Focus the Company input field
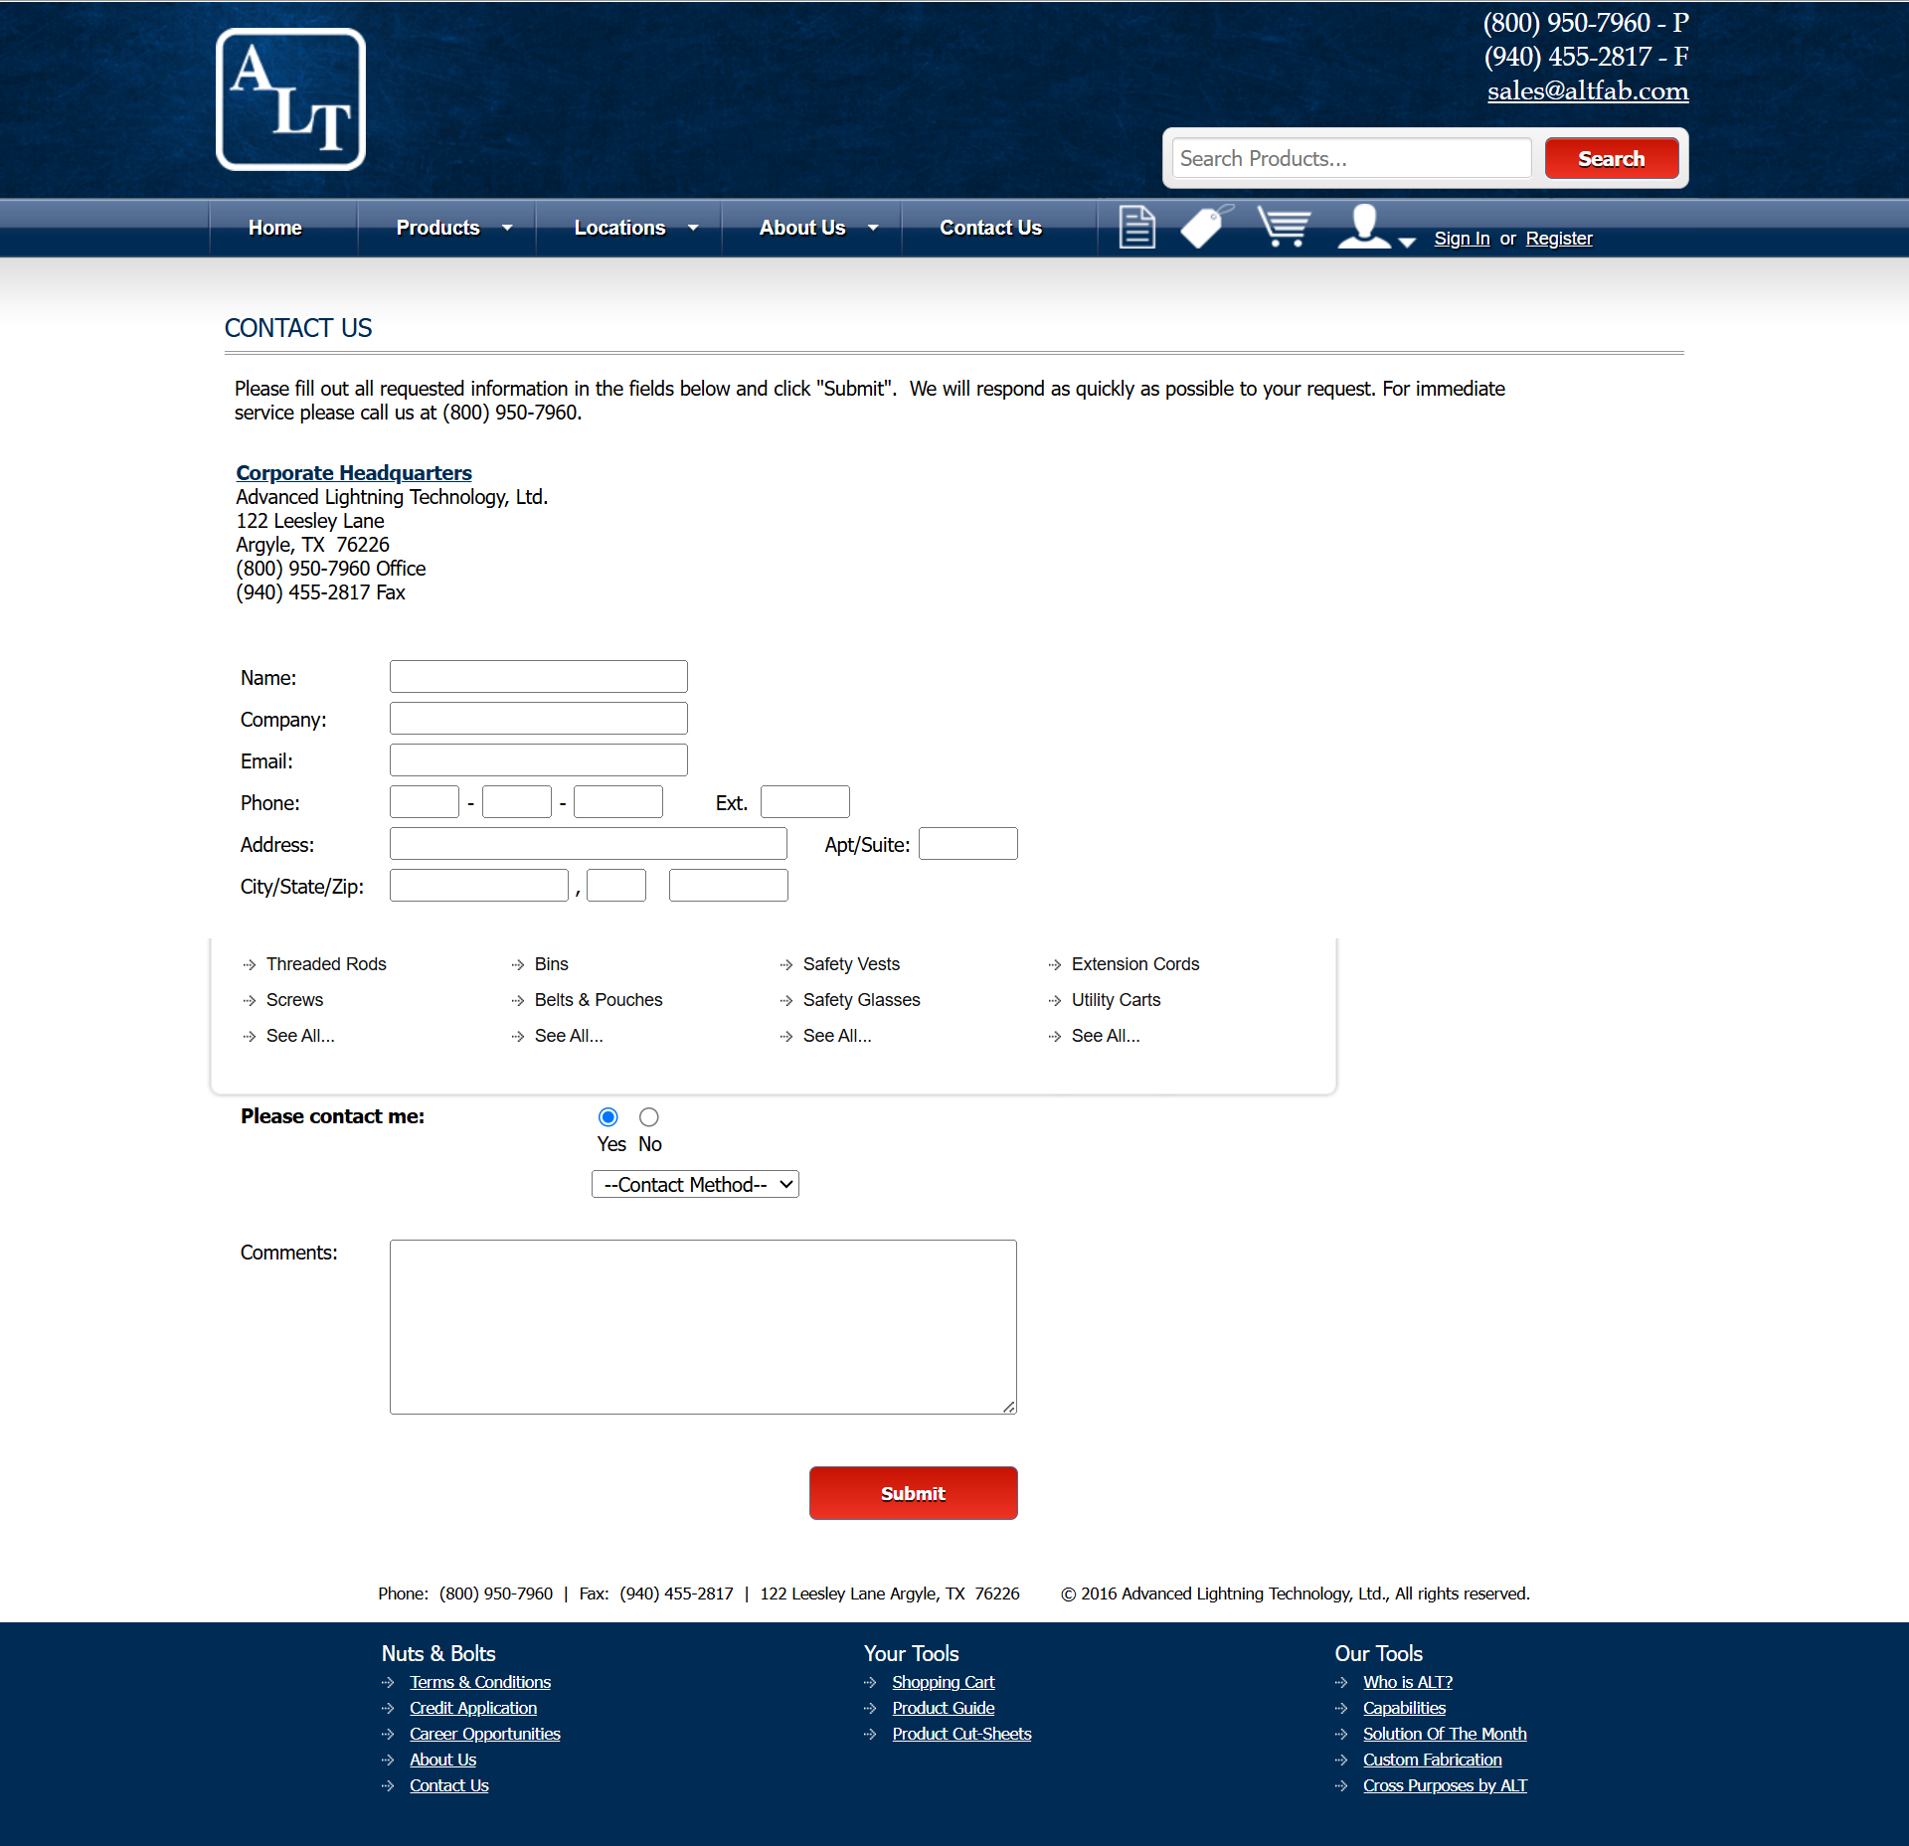 [x=539, y=718]
